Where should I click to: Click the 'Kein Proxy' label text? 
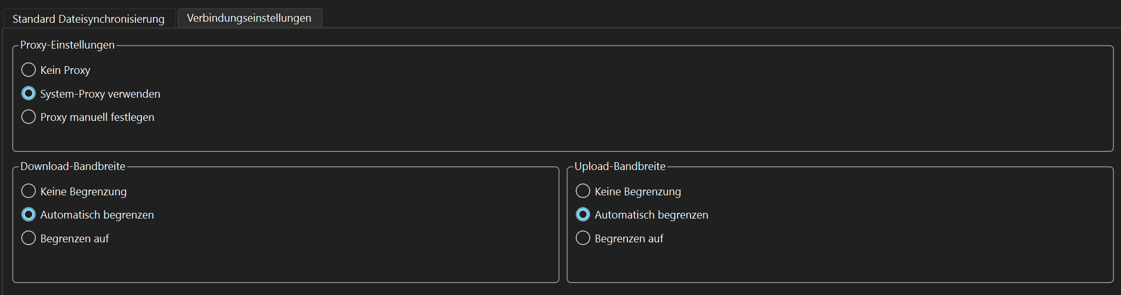tap(65, 70)
